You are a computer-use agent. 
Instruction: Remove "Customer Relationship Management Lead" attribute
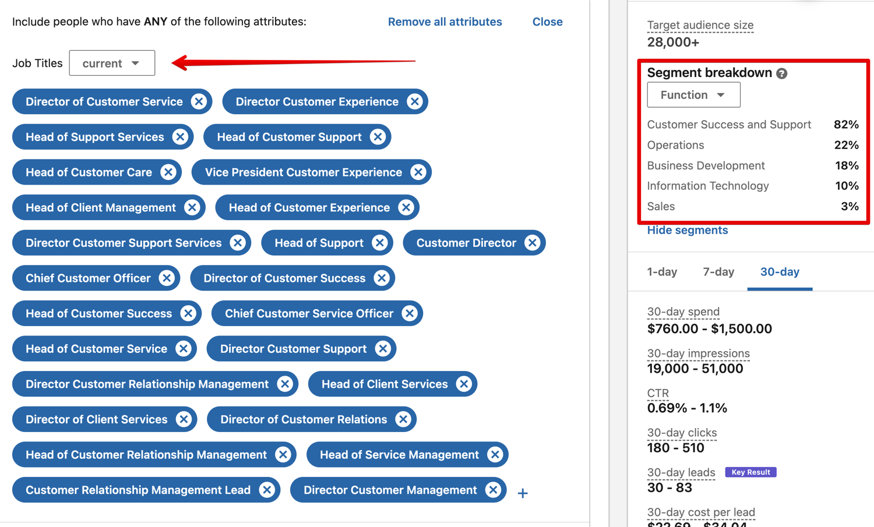pos(265,490)
